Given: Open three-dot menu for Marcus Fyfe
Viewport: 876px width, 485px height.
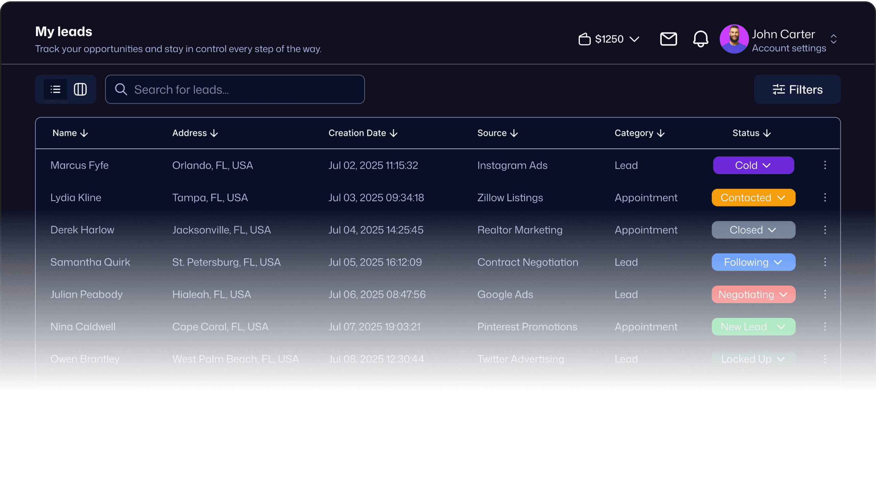Looking at the screenshot, I should pos(825,165).
